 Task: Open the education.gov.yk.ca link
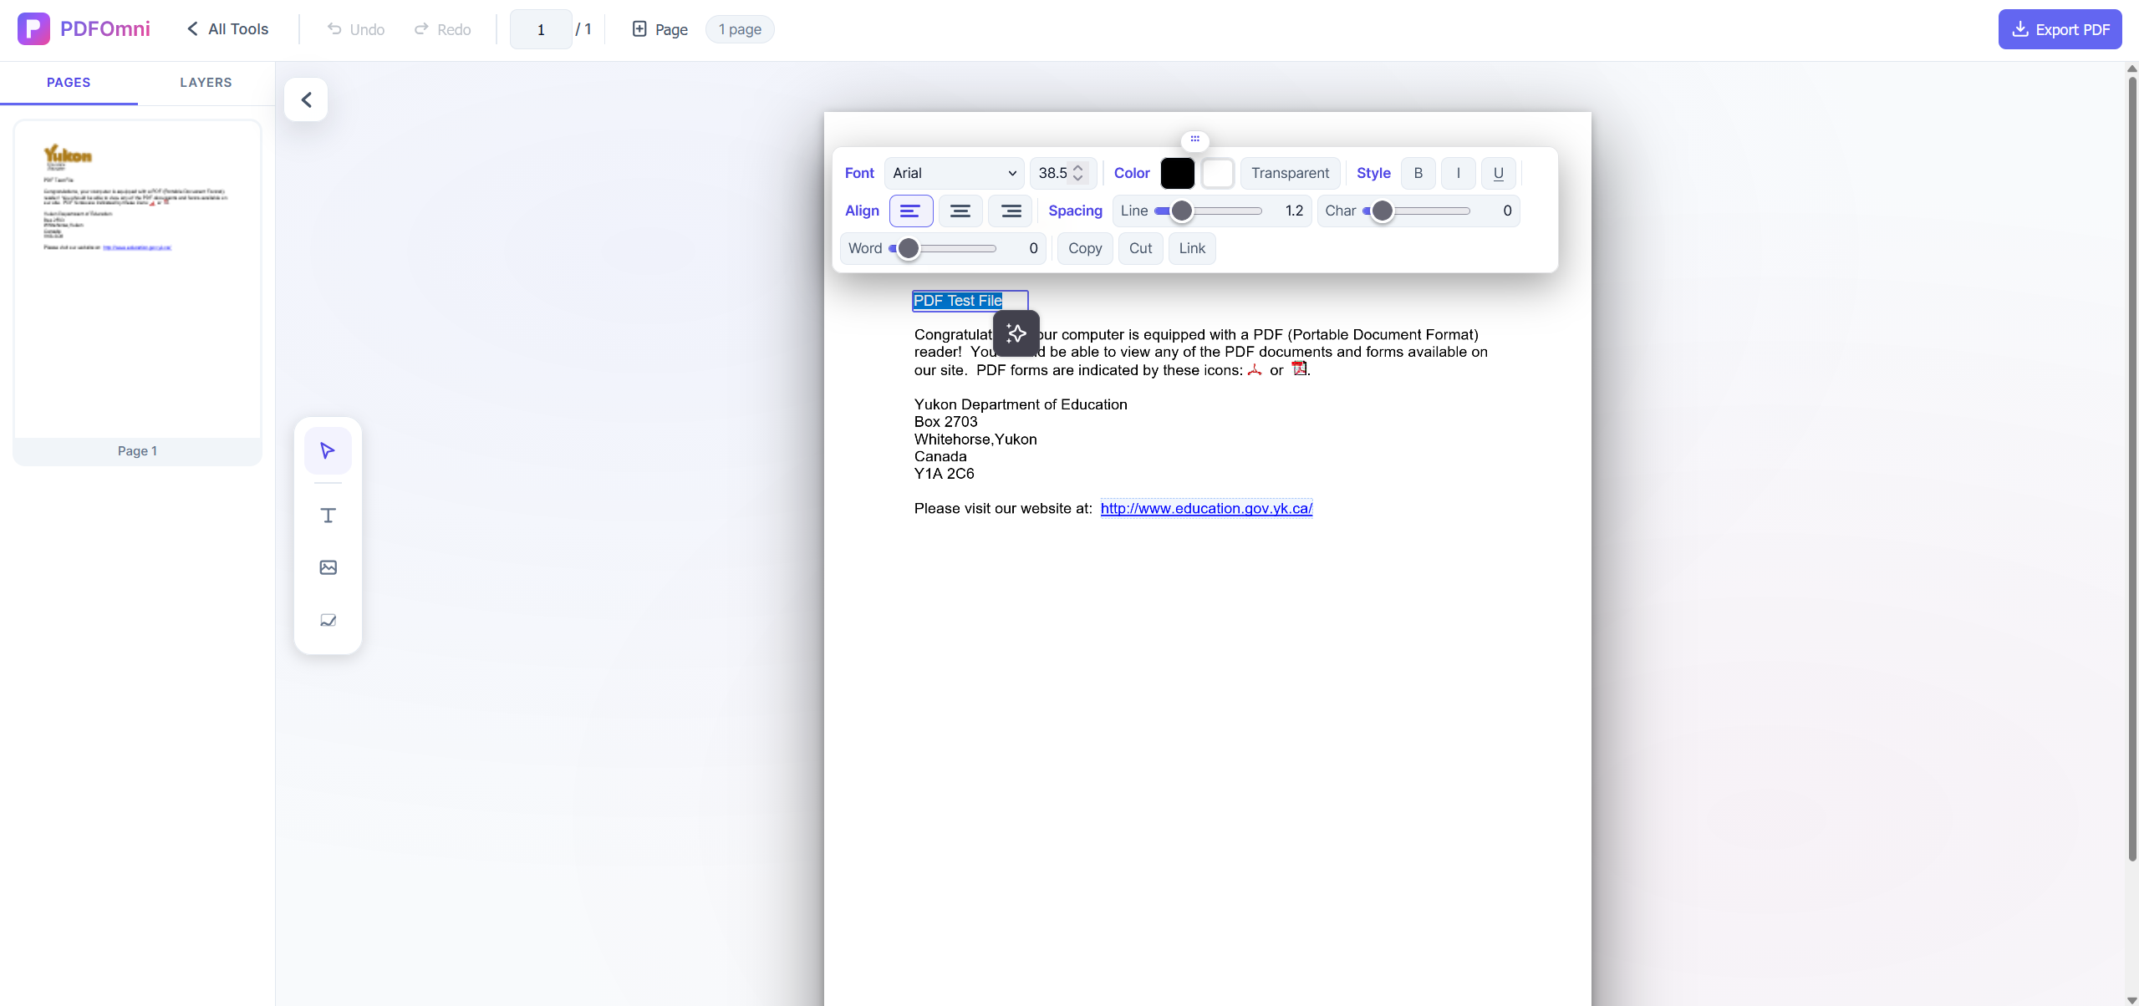coord(1206,508)
